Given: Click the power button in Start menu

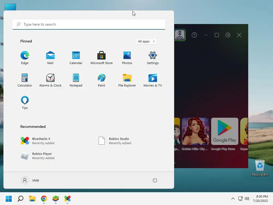Looking at the screenshot, I should 155,180.
